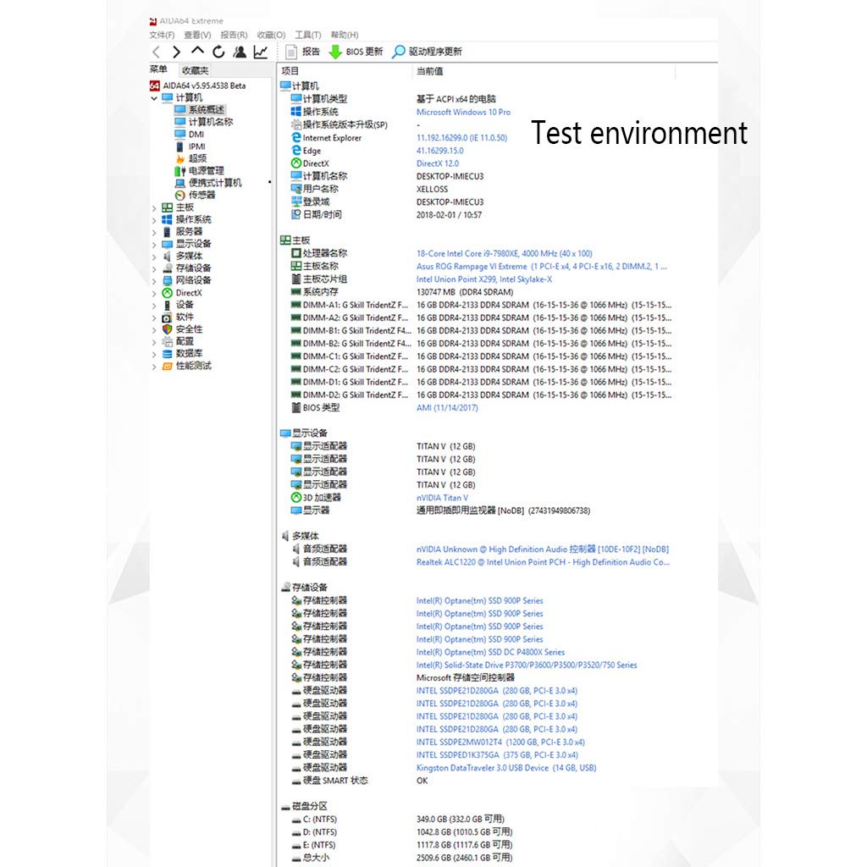Expand the 主板 tree node
Screen dimensions: 867x867
tap(154, 208)
